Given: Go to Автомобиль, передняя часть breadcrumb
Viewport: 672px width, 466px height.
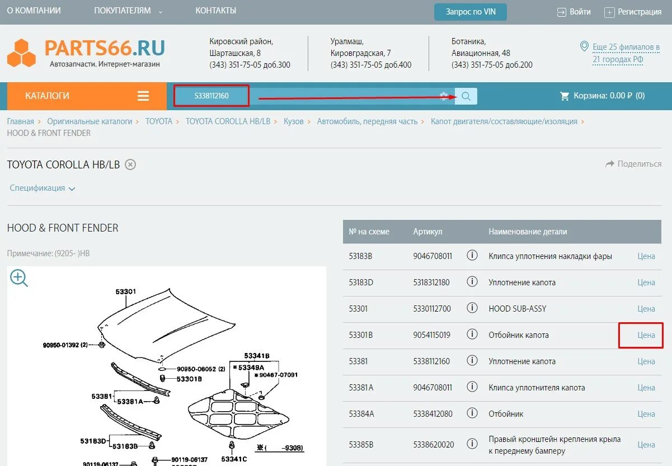Looking at the screenshot, I should pos(368,121).
